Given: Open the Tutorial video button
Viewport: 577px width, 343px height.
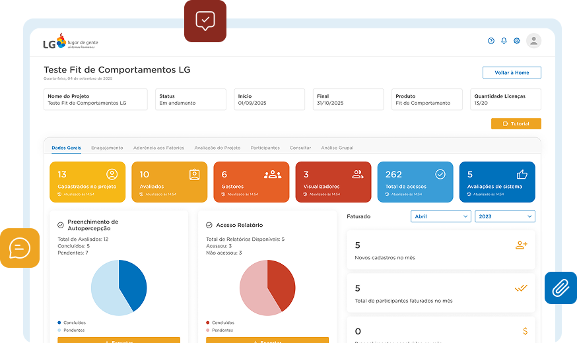Looking at the screenshot, I should [x=516, y=123].
